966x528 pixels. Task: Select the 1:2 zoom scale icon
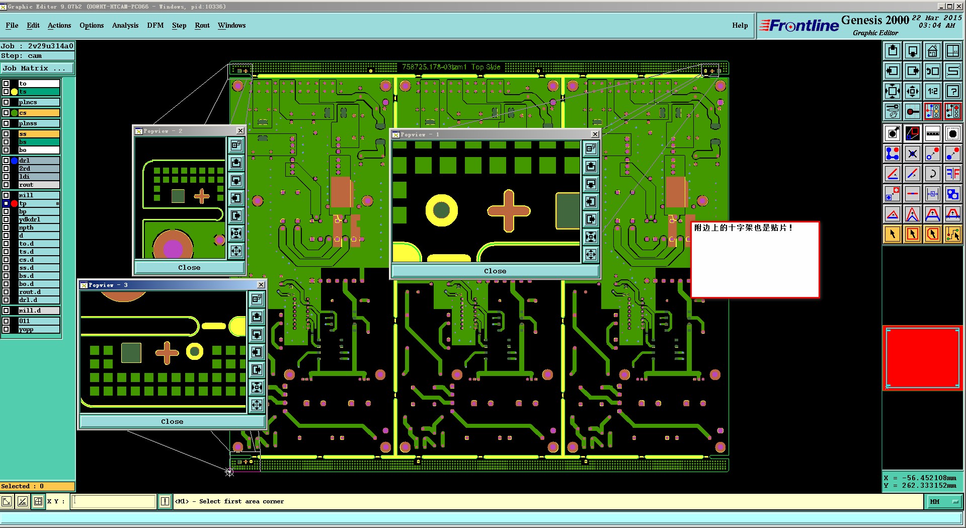pos(932,91)
